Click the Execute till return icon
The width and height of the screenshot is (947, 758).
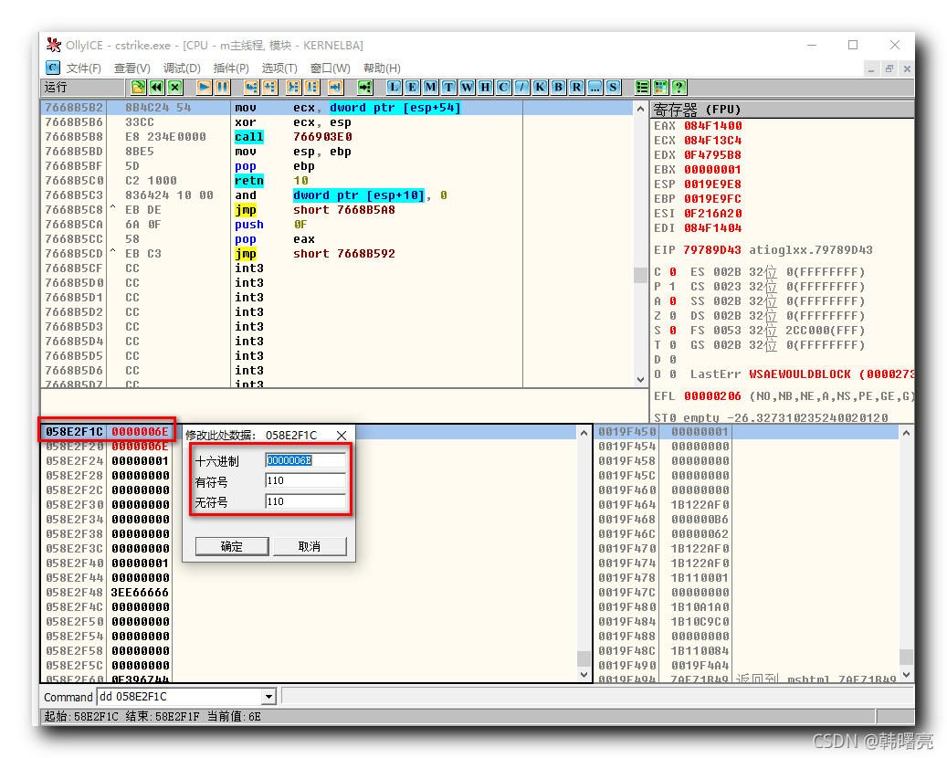(335, 87)
